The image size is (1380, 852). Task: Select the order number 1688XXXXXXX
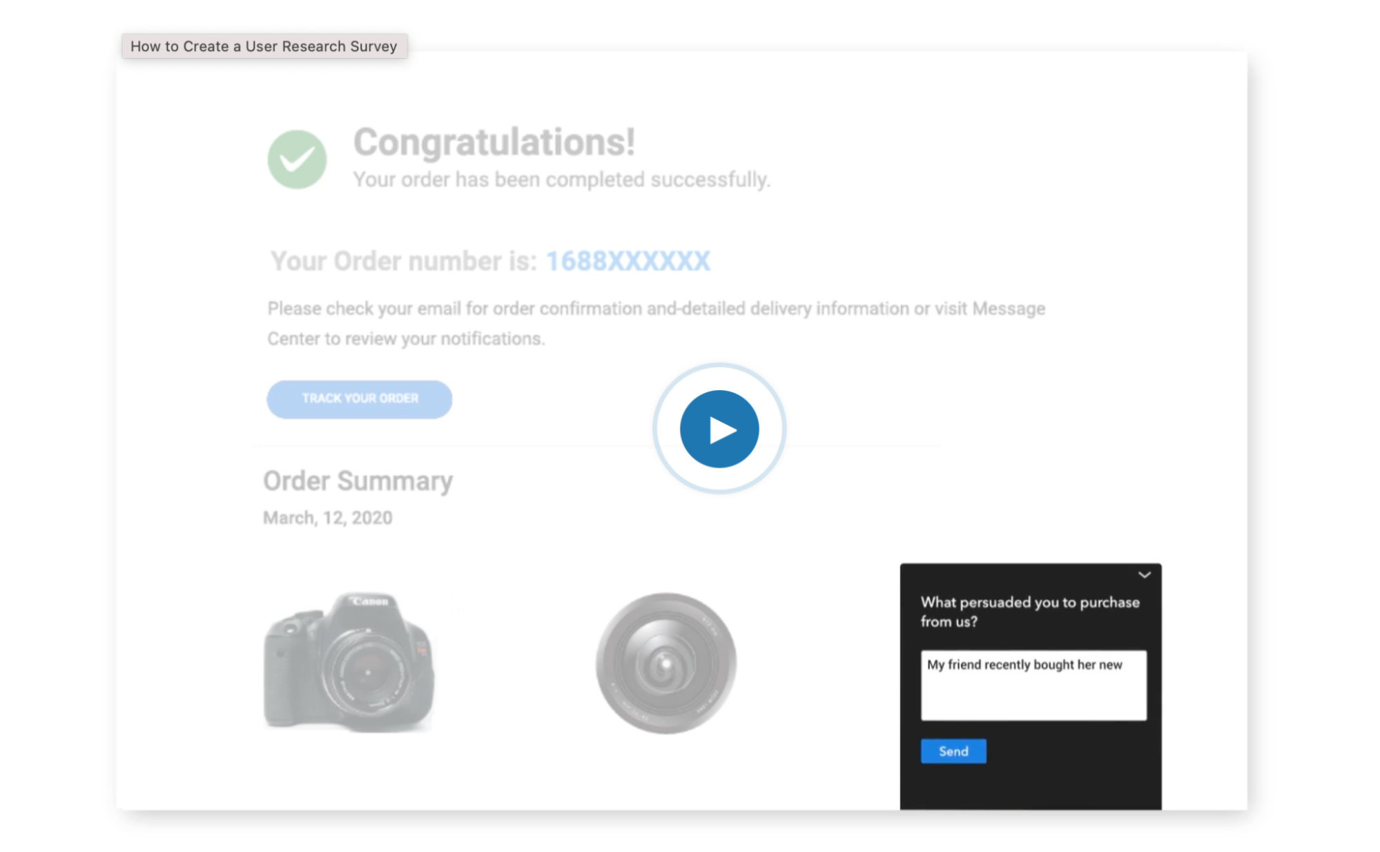(628, 261)
